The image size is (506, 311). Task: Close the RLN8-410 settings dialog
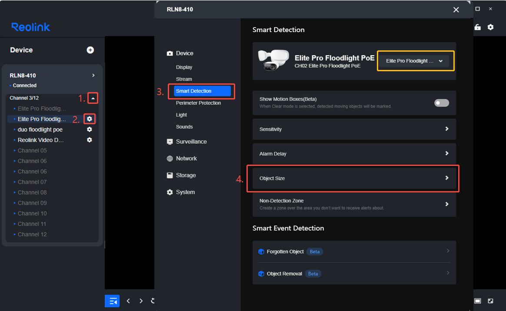[x=456, y=10]
